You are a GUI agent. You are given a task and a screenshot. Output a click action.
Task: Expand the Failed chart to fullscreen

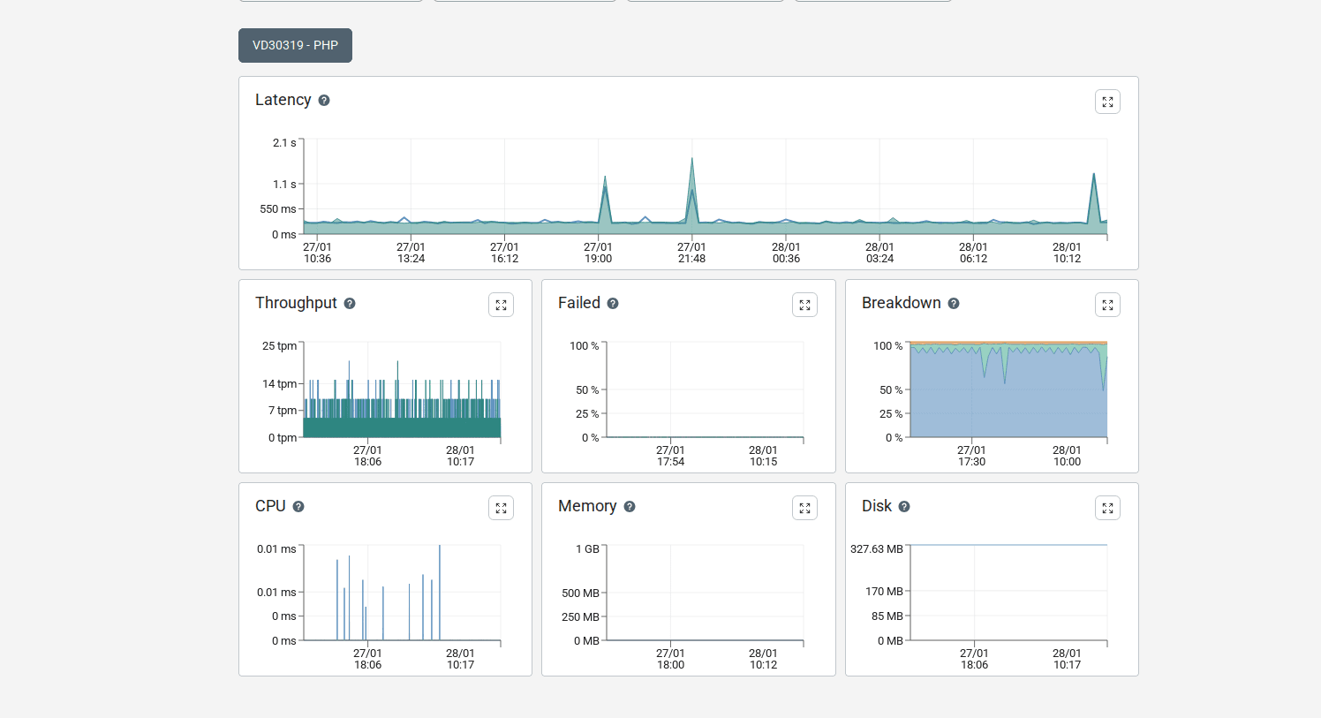[x=804, y=305]
